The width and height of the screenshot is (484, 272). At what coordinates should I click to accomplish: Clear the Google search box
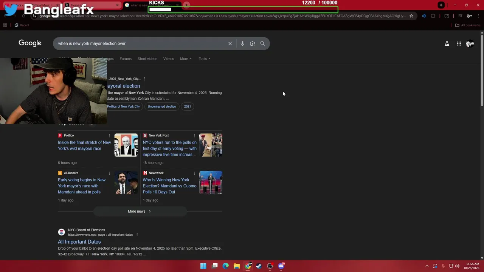click(x=230, y=43)
